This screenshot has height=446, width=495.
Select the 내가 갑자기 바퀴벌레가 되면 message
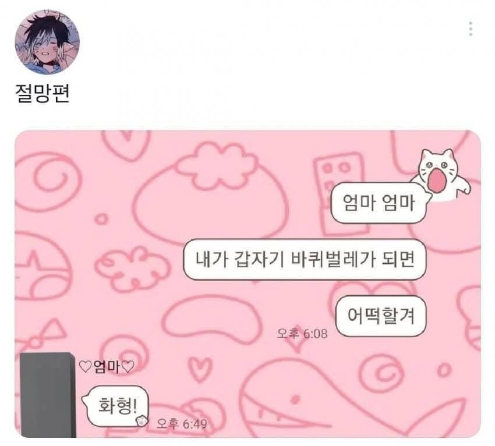click(x=305, y=260)
